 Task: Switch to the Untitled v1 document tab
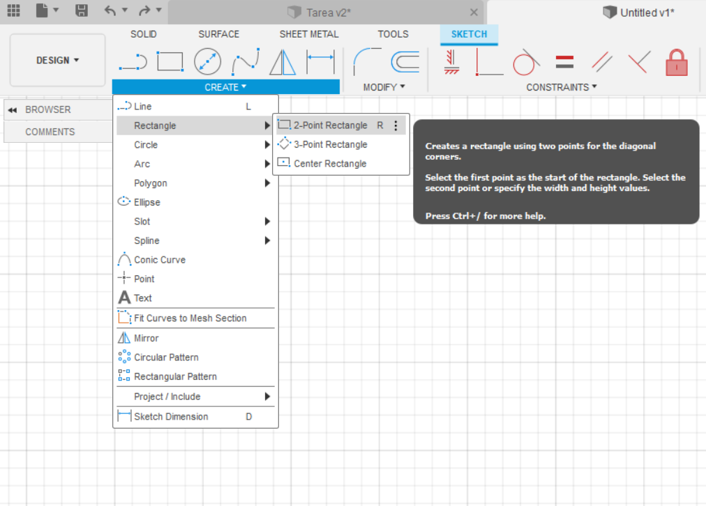pos(638,13)
